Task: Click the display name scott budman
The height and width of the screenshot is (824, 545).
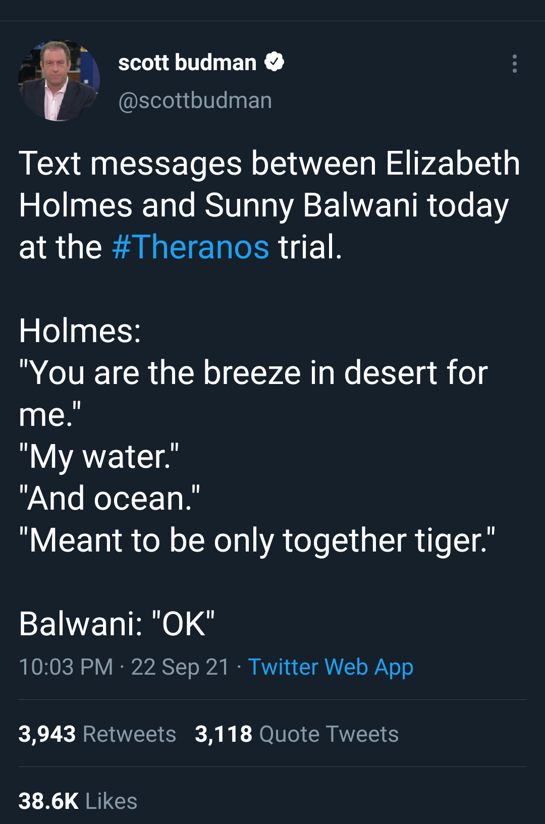Action: pos(187,63)
